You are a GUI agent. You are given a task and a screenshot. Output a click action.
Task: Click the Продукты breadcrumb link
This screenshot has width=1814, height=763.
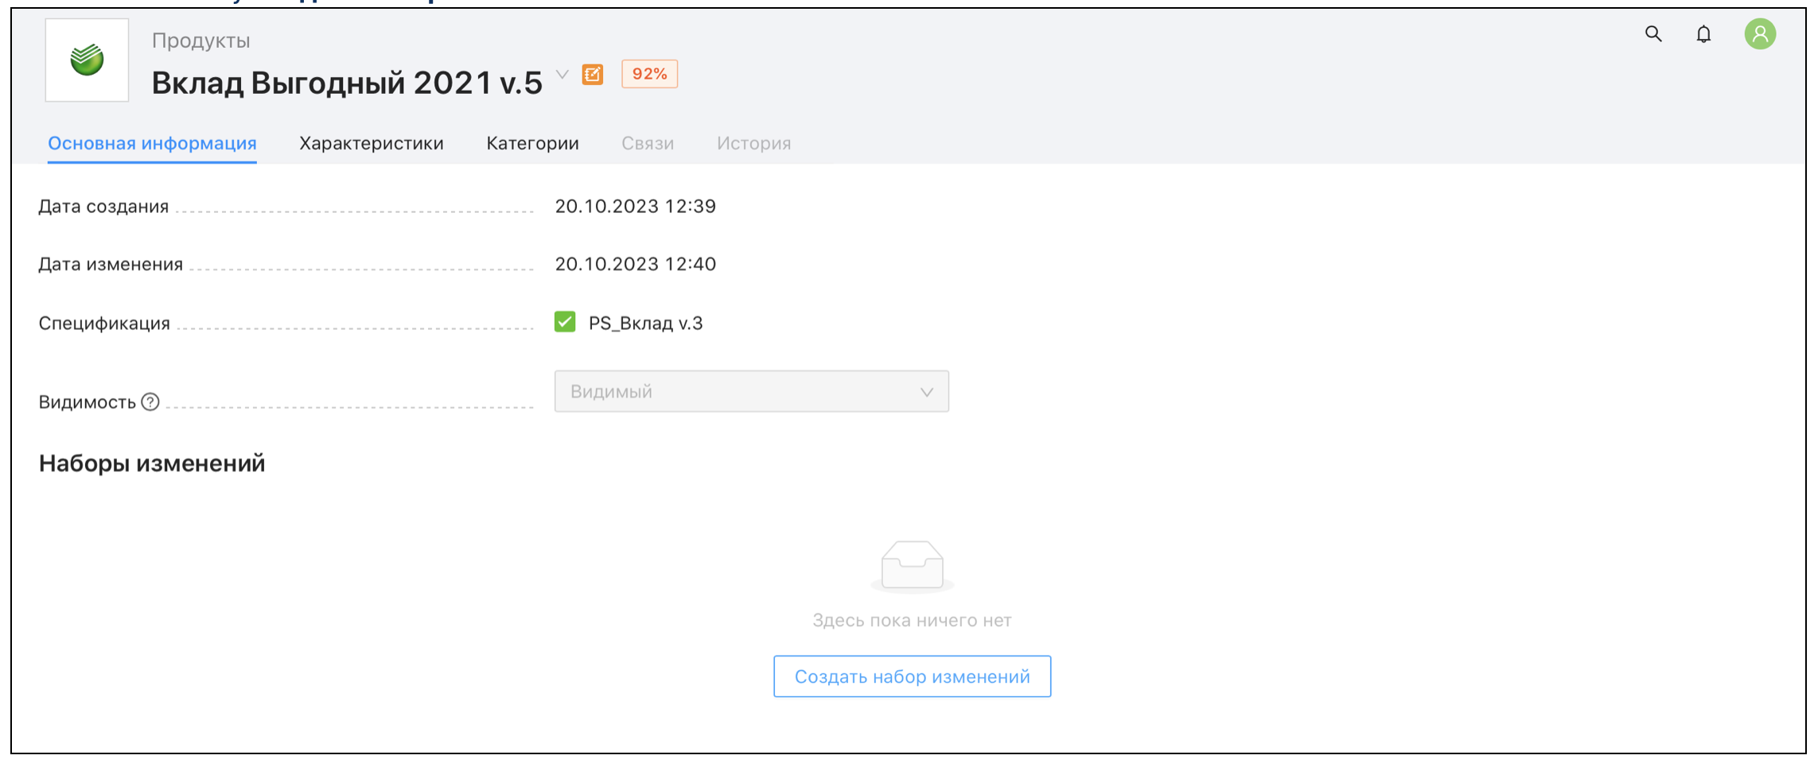(200, 41)
